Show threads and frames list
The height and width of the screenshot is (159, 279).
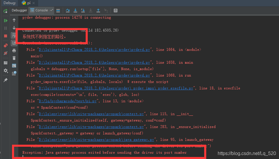(x=58, y=11)
